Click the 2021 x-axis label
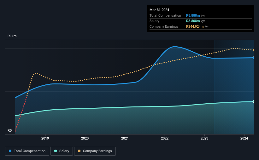The width and height of the screenshot is (259, 160). pyautogui.click(x=125, y=138)
